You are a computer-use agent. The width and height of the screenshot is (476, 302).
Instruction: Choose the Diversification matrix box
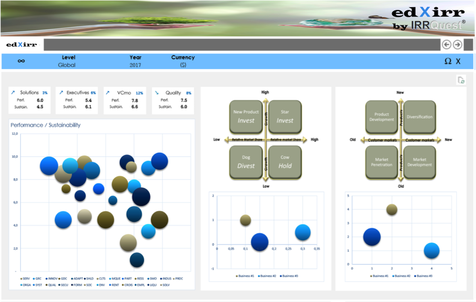coord(420,117)
